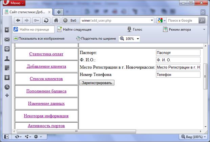Go to the home page
Image resolution: width=210 pixels, height=142 pixels.
(56, 20)
